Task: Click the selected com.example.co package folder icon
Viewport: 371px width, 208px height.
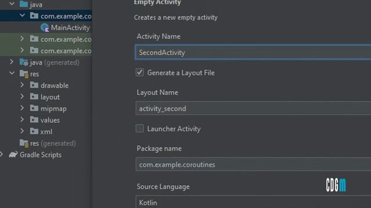Action: coord(34,16)
